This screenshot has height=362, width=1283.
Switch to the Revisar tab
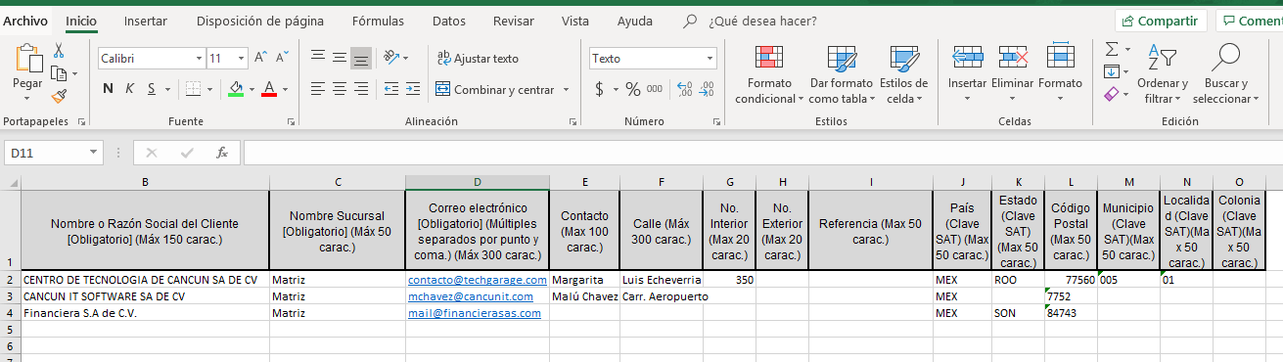[x=514, y=21]
